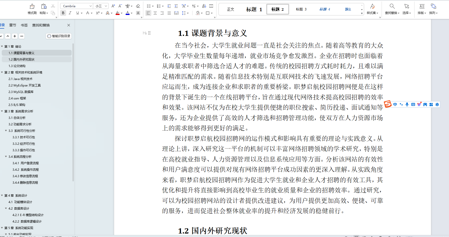Click the plus button in outline pane
Viewport: 449px width, 237px height.
[x=15, y=36]
